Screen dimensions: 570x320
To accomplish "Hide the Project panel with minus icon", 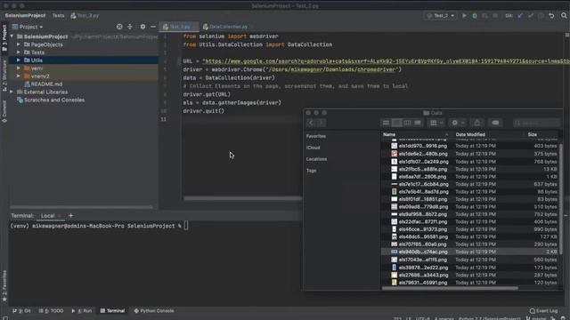I will click(153, 27).
